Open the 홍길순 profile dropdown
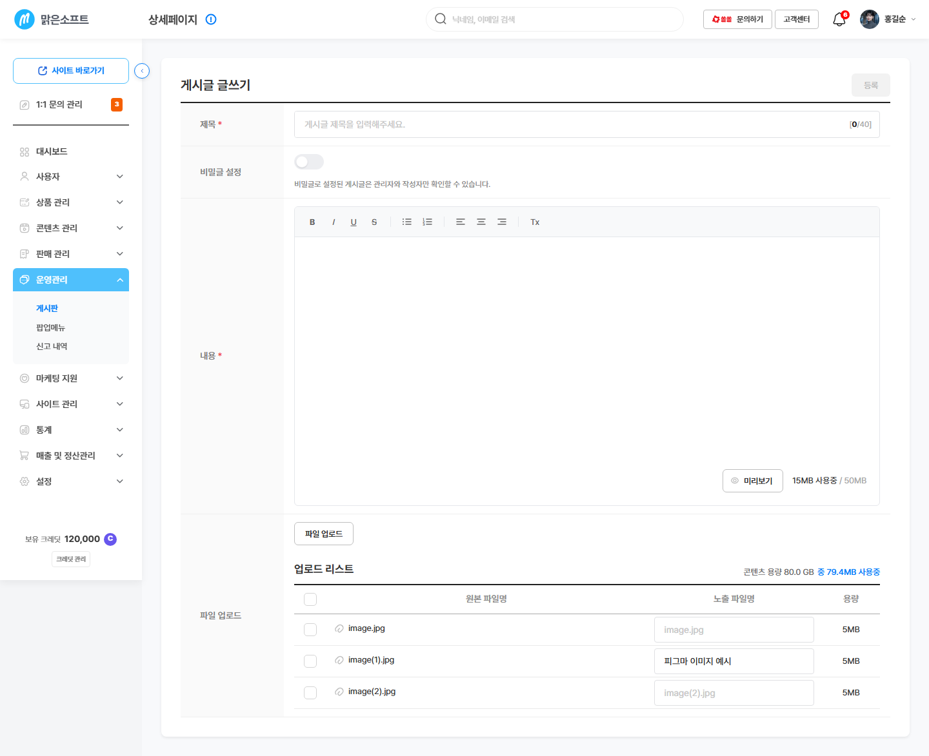The image size is (929, 756). coord(888,19)
